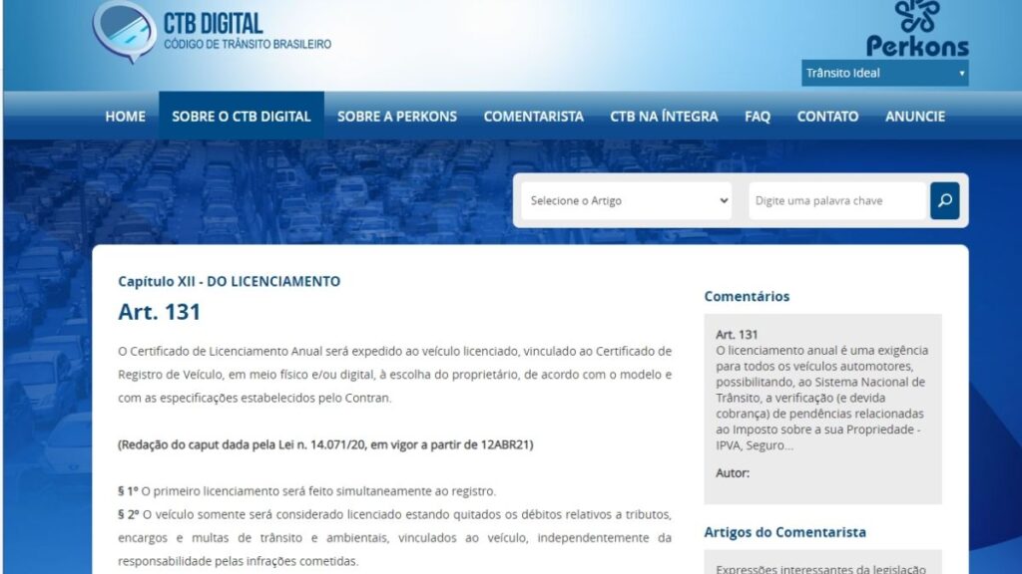Image resolution: width=1022 pixels, height=574 pixels.
Task: Click the Art. 131 article heading
Action: [159, 312]
